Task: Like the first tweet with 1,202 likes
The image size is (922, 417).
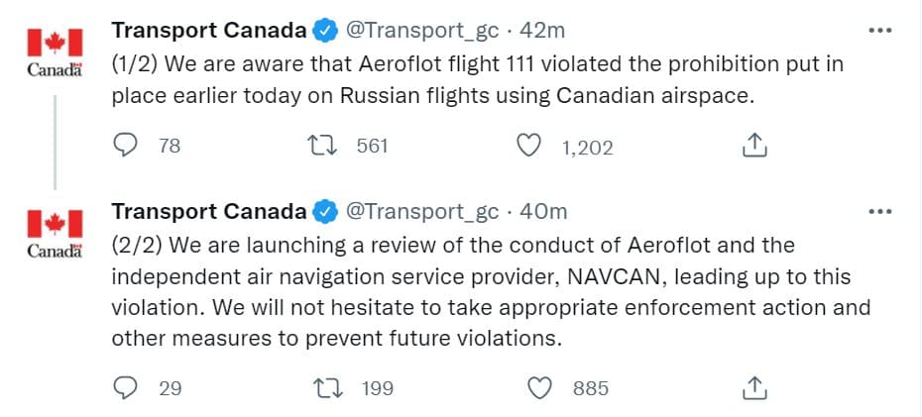Action: (x=531, y=147)
